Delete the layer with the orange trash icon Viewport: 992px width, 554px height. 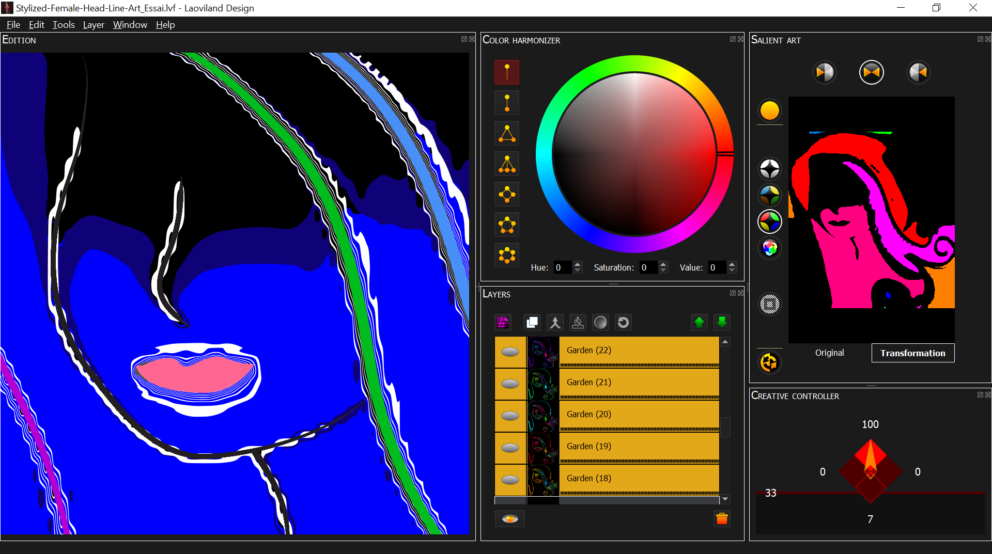(722, 519)
